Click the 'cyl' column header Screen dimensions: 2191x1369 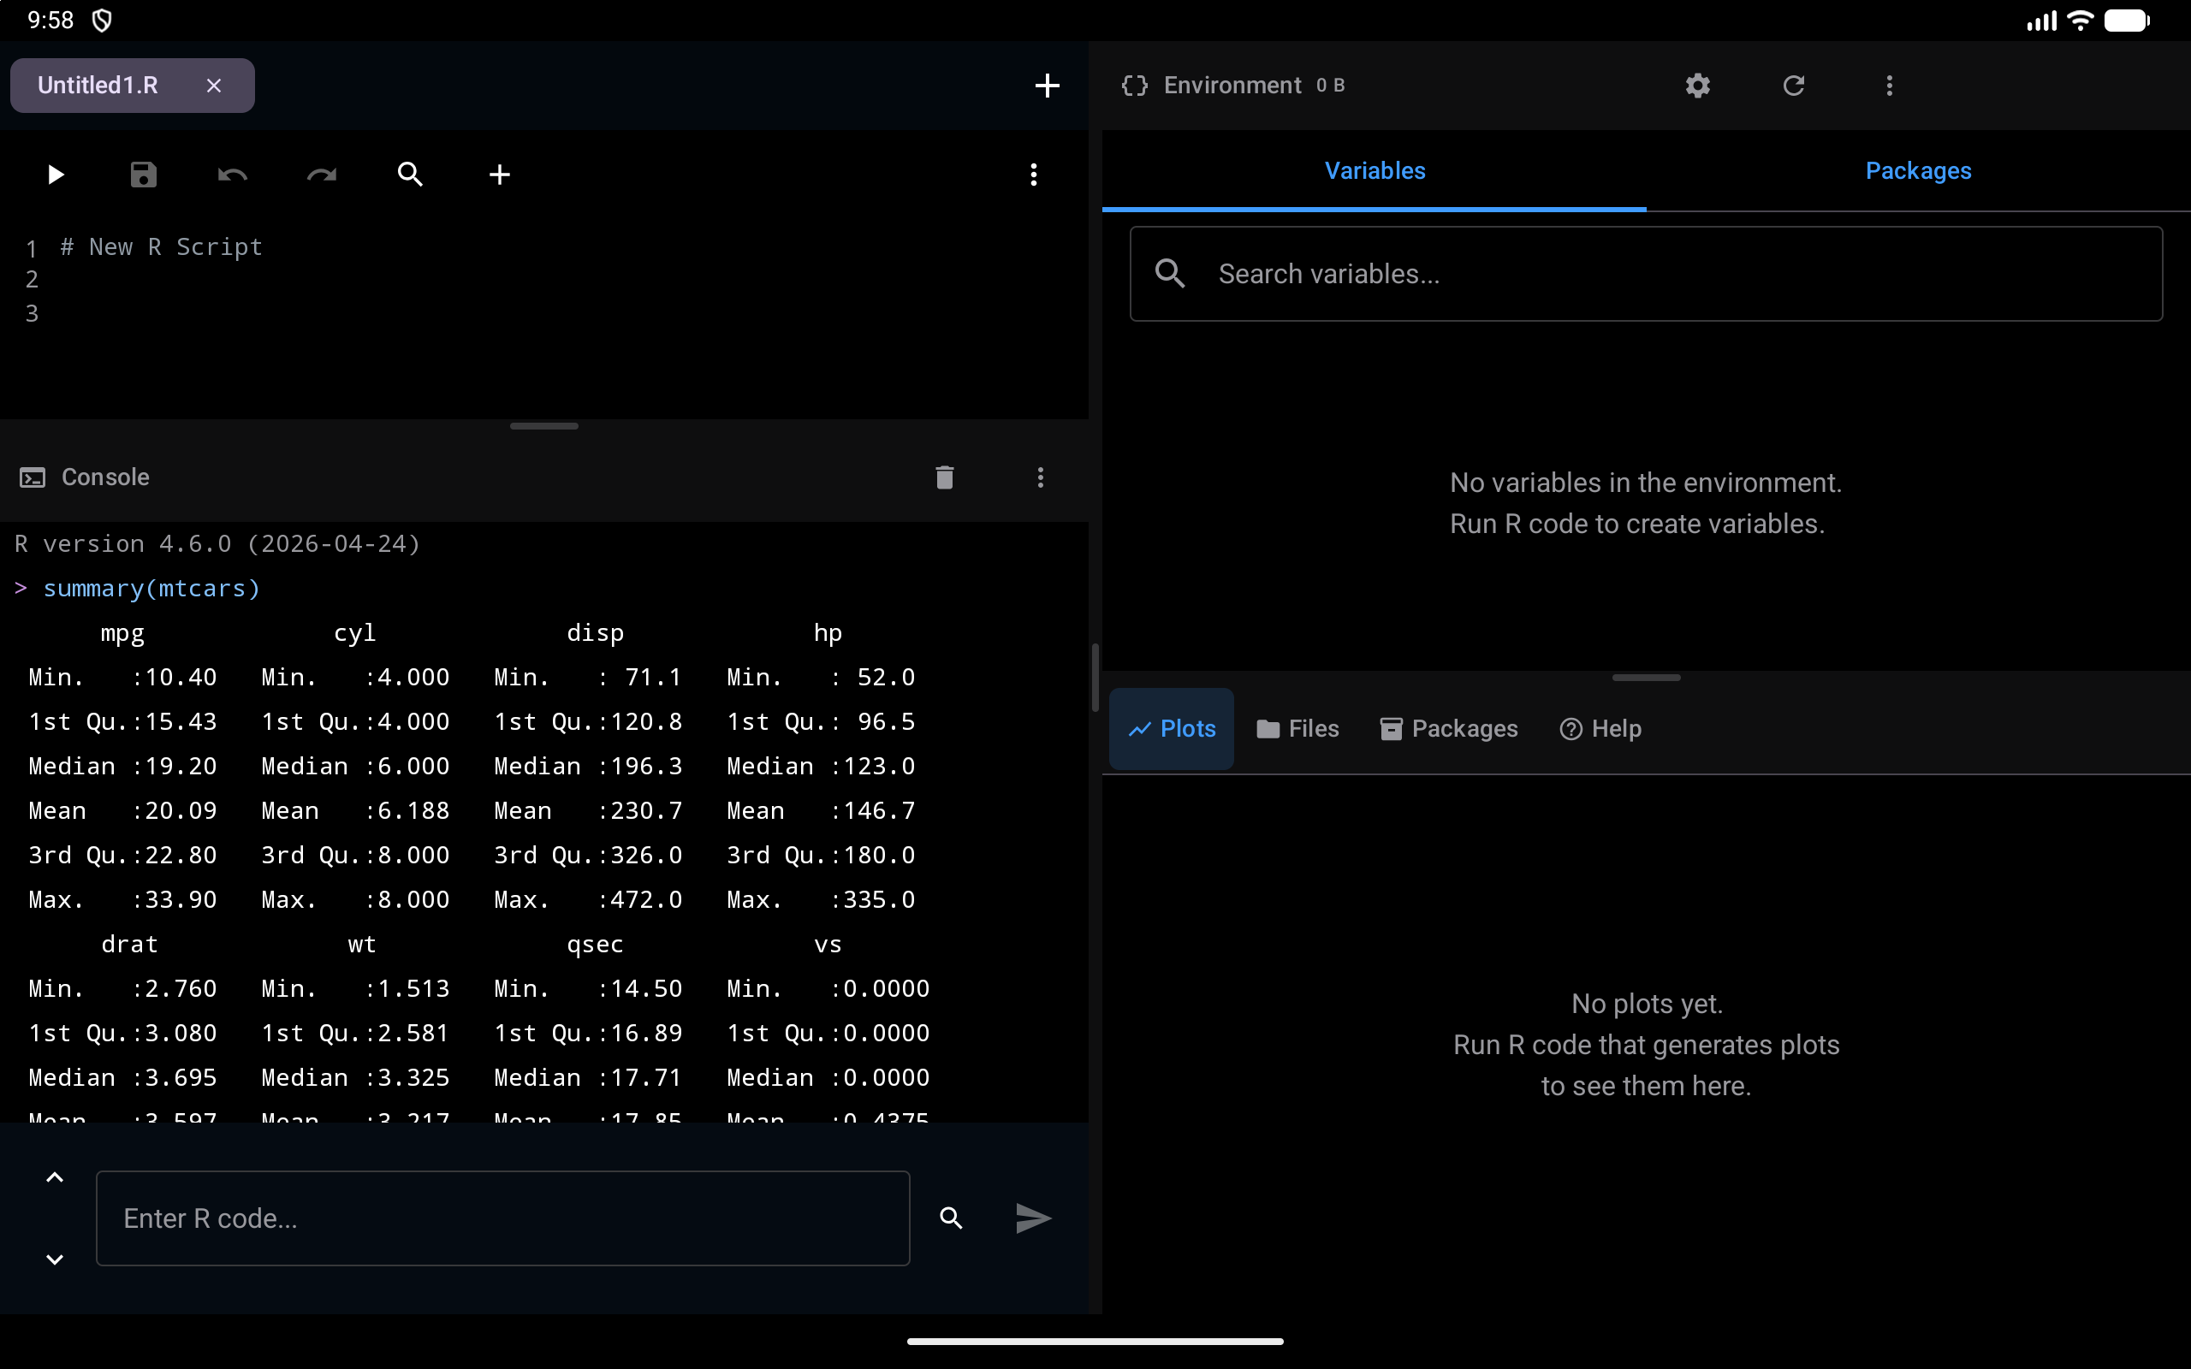pos(355,633)
